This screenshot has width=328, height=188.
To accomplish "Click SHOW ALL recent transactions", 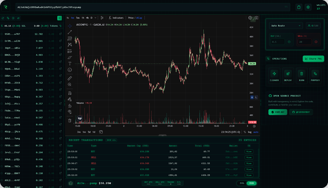I will tap(111, 140).
